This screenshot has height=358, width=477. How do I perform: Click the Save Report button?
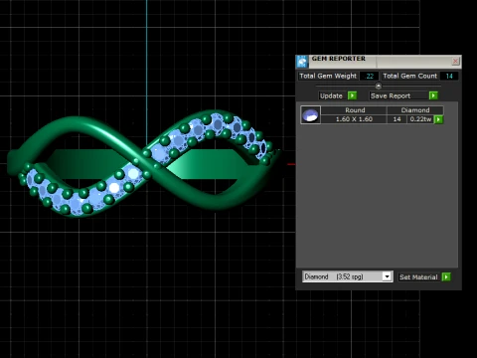point(399,95)
